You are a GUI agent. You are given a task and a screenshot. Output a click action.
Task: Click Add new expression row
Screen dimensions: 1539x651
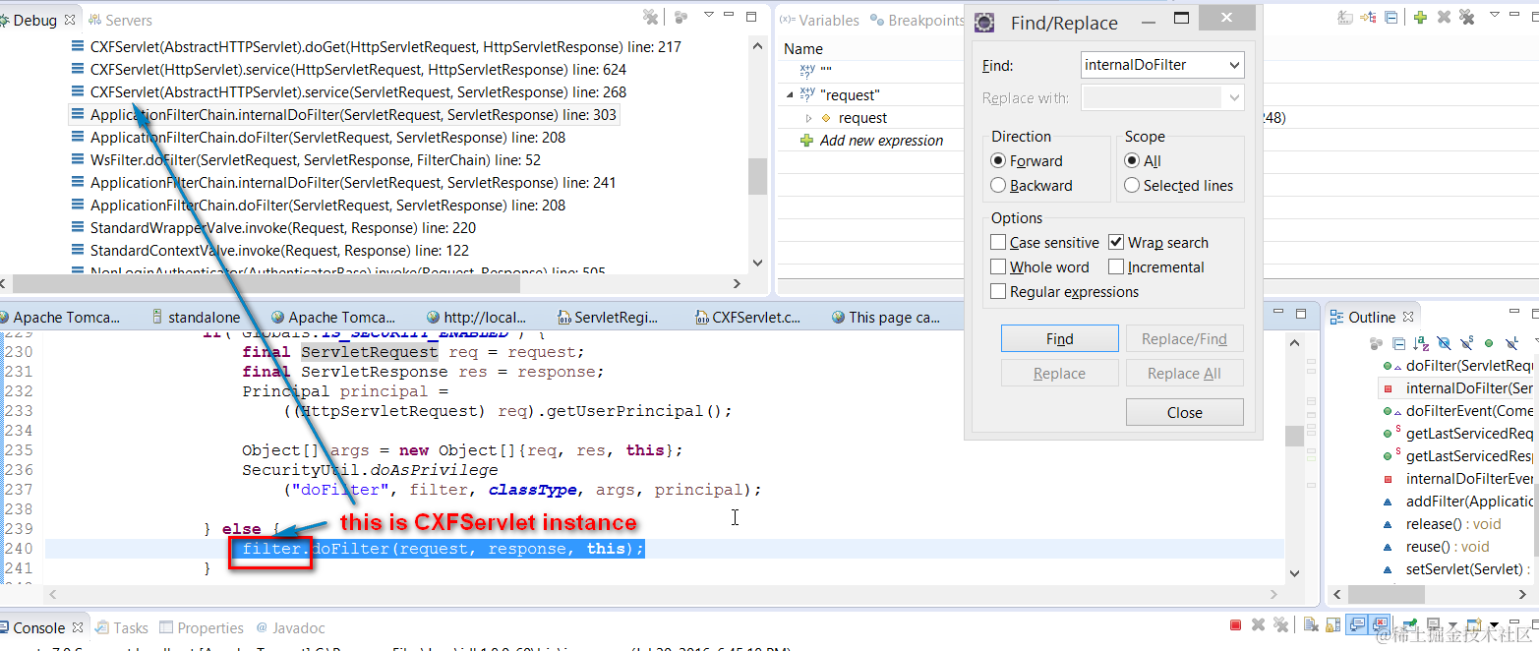tap(881, 141)
